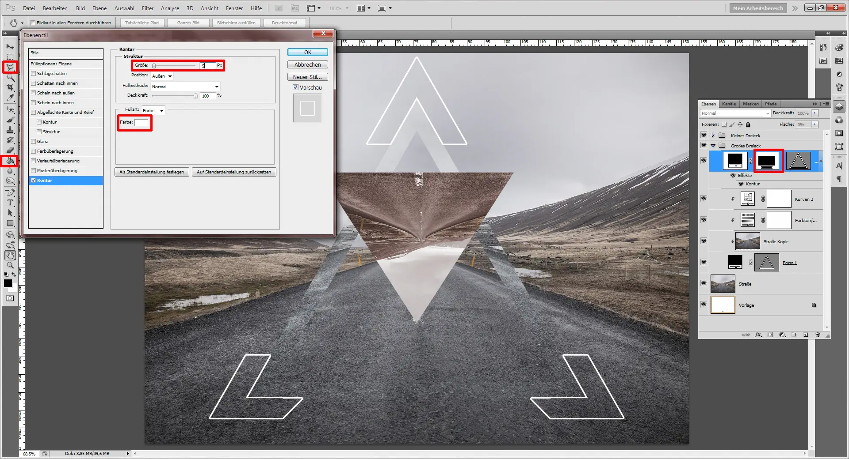The height and width of the screenshot is (459, 849).
Task: Open the Filter menu
Action: click(x=147, y=8)
